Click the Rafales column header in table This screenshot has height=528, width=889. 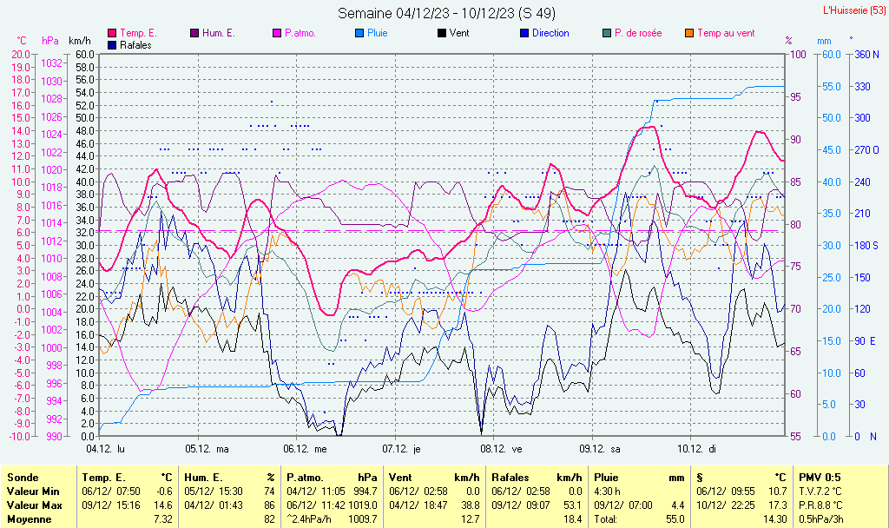pos(510,478)
